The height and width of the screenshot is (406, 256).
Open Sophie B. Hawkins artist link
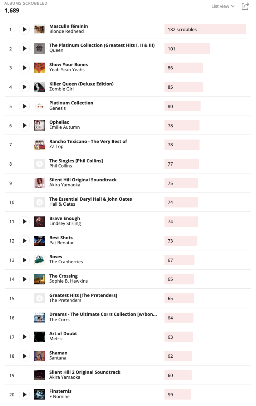68,281
